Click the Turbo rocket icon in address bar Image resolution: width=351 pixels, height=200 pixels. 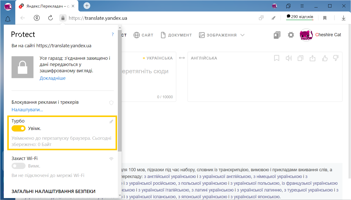tap(274, 18)
